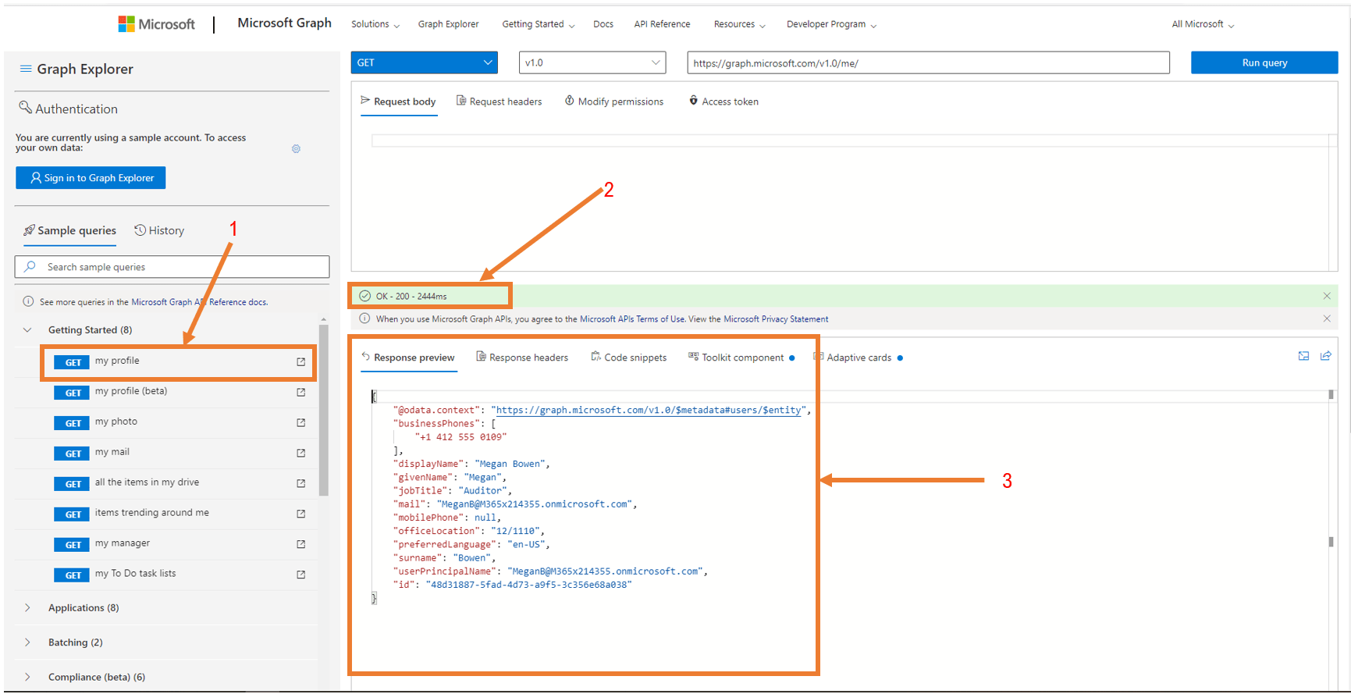Click the expand response icon

click(1303, 356)
